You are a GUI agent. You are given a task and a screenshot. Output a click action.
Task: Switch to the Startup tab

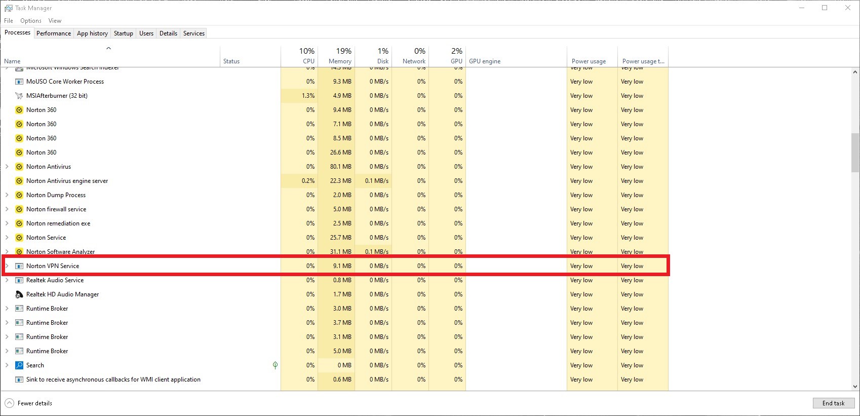[124, 33]
